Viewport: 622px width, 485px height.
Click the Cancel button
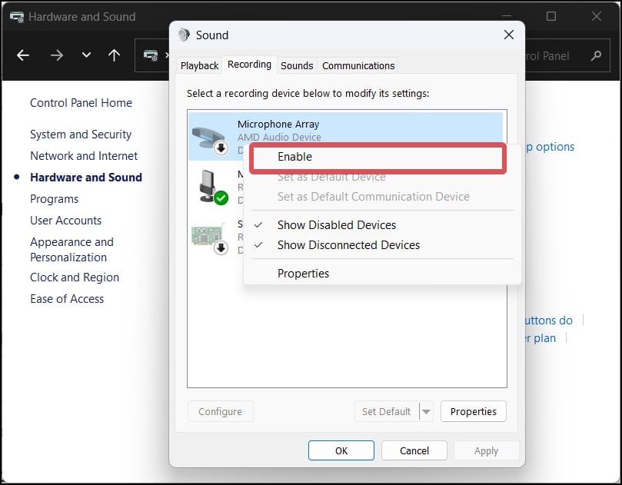pos(414,450)
